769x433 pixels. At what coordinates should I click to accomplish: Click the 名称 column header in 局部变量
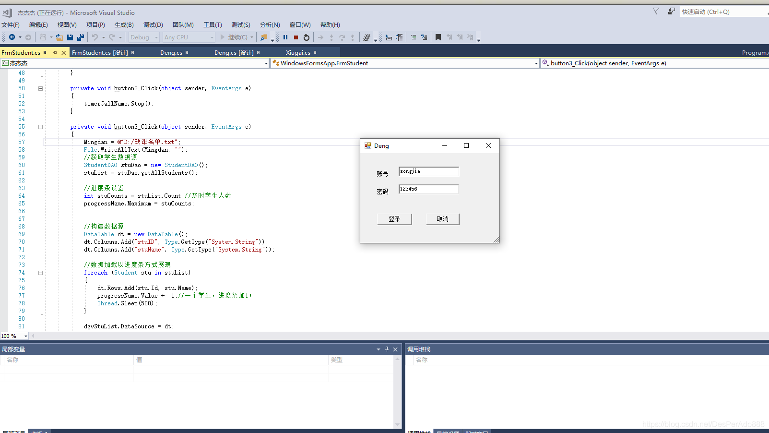pos(69,360)
